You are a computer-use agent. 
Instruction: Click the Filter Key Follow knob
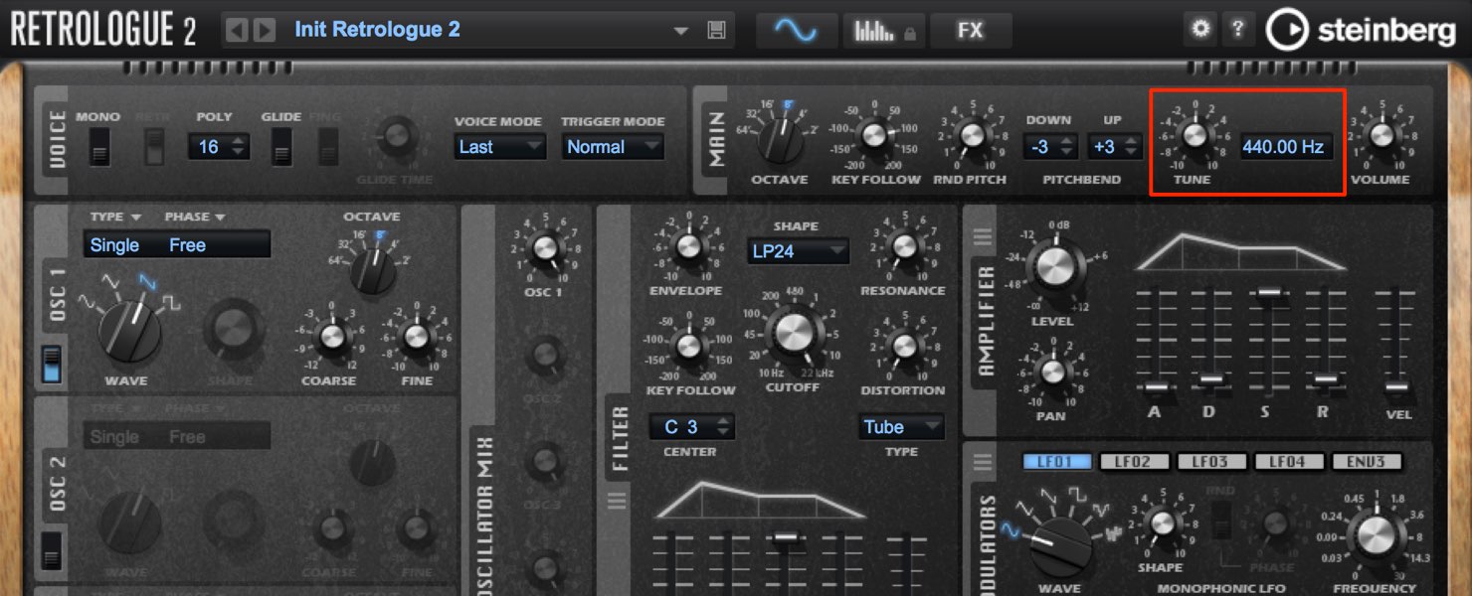(x=689, y=347)
